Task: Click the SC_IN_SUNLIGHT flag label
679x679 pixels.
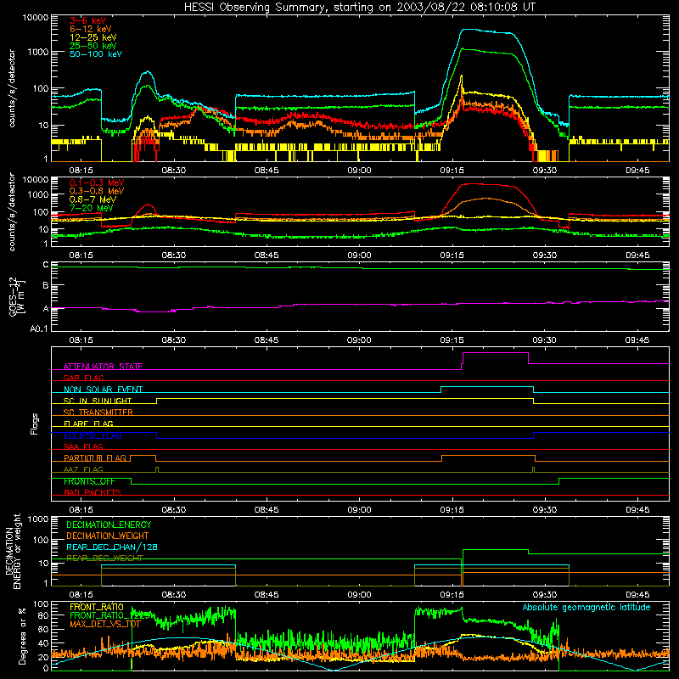Action: coord(98,401)
